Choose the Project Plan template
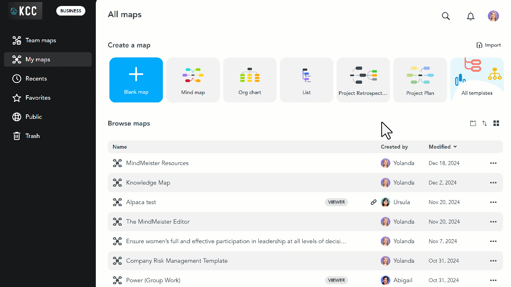 pos(420,80)
